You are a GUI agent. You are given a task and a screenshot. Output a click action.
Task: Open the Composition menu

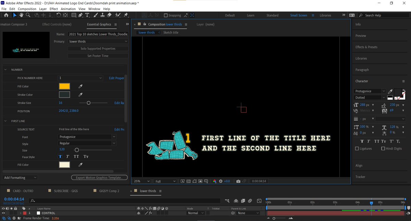pos(27,9)
